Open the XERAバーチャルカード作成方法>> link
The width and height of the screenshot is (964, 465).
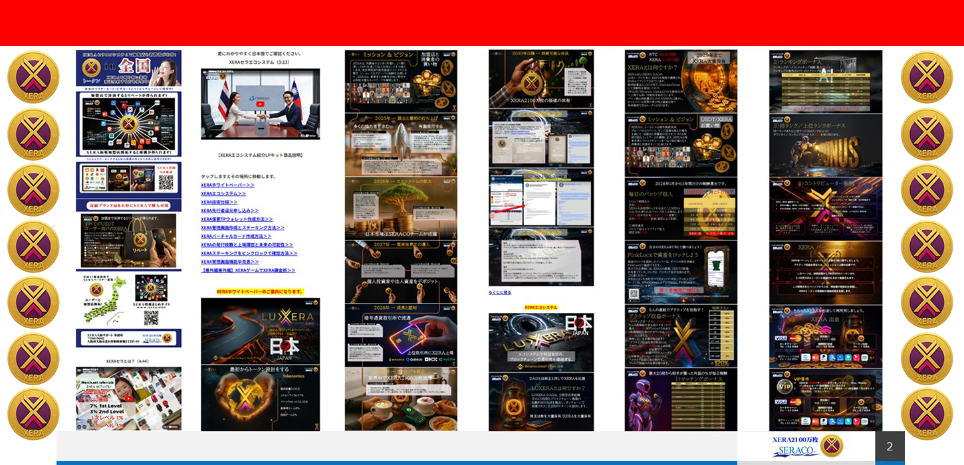click(236, 236)
